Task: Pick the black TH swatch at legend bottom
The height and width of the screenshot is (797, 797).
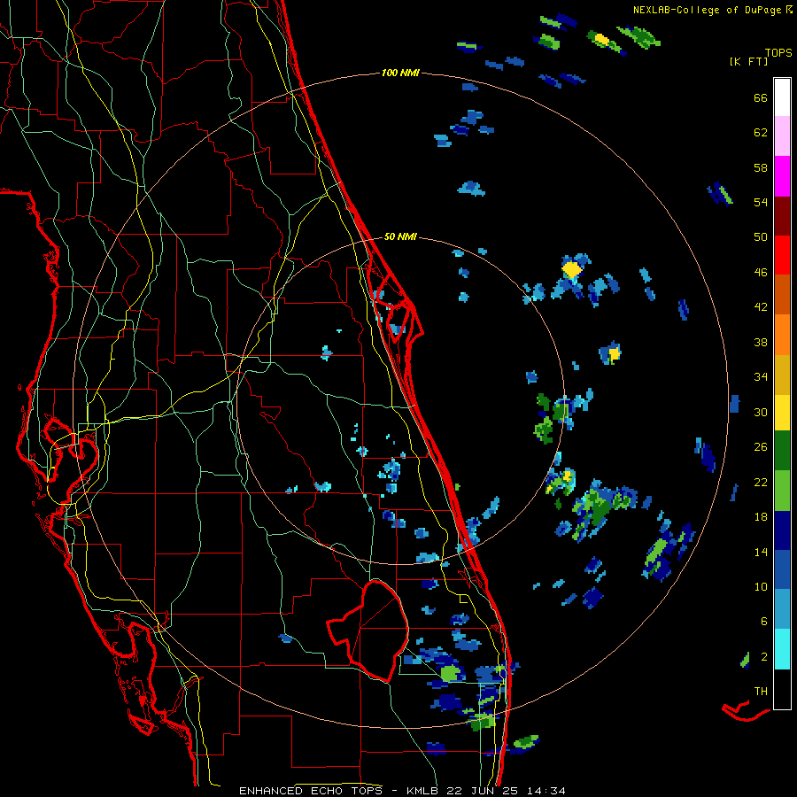Action: click(x=782, y=688)
